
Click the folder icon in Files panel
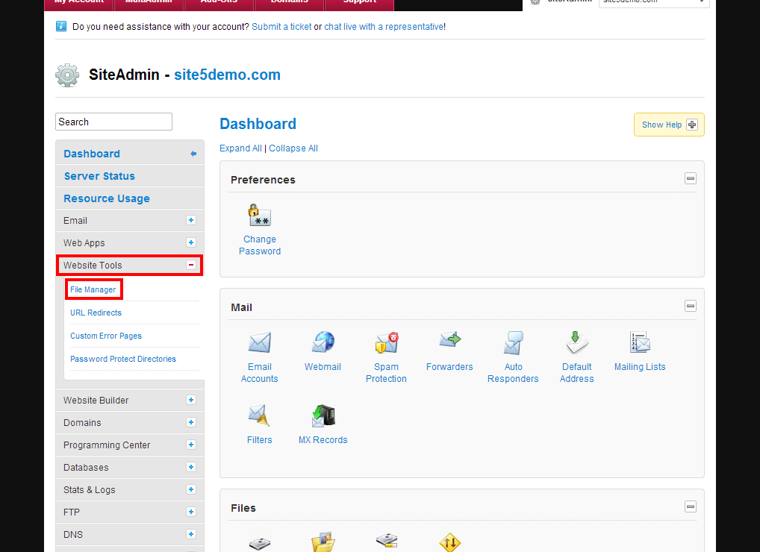tap(323, 542)
